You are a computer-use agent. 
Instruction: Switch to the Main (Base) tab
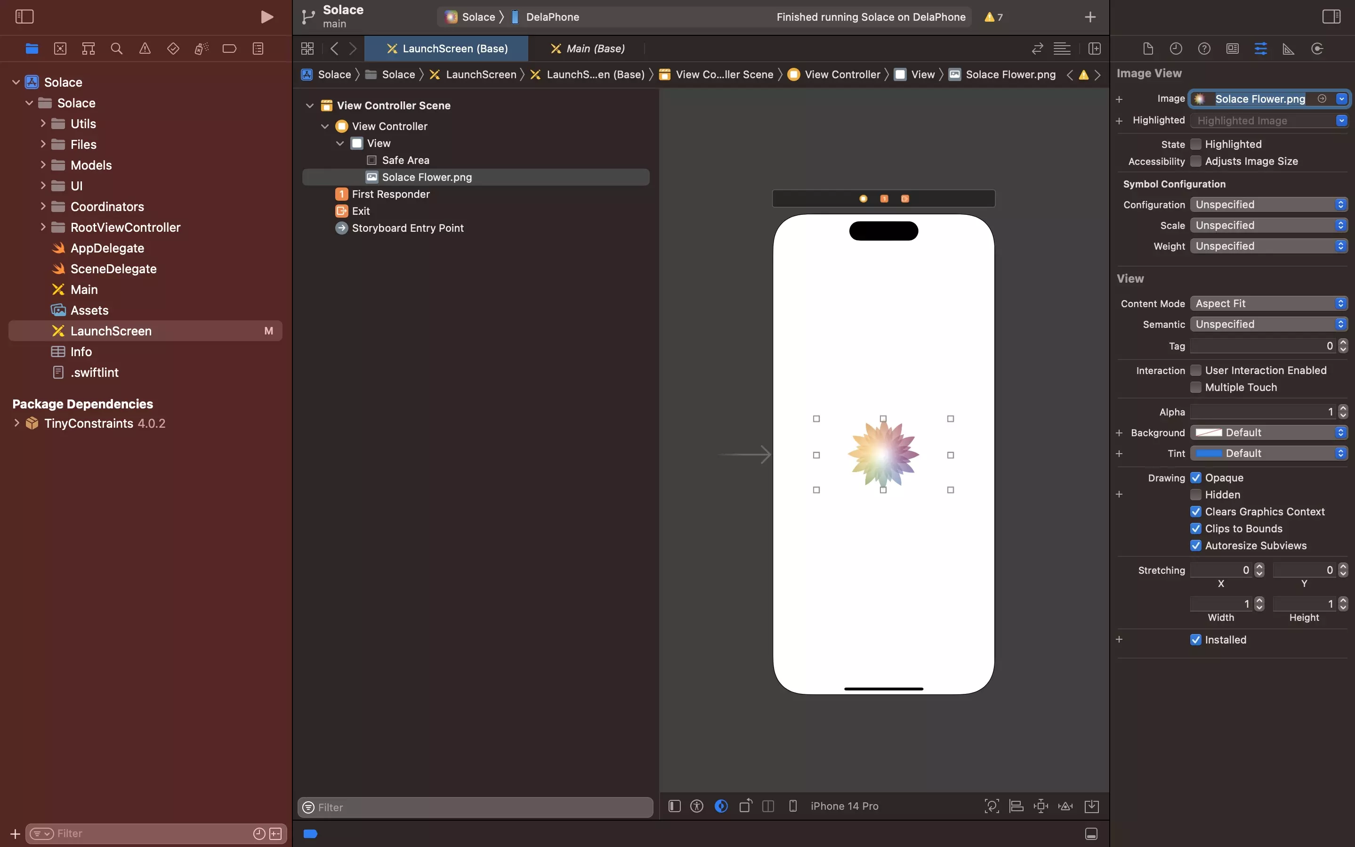point(588,49)
